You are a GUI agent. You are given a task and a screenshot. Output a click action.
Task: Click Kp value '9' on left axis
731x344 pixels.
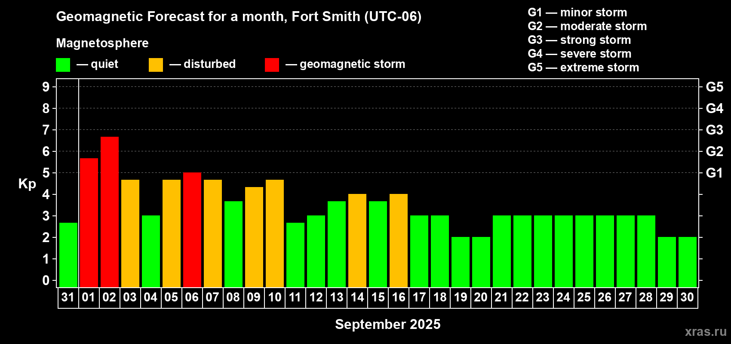point(46,87)
